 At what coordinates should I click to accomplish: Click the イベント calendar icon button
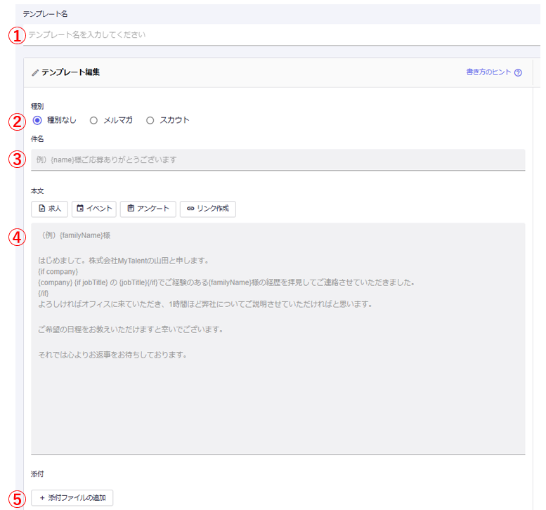pyautogui.click(x=80, y=209)
